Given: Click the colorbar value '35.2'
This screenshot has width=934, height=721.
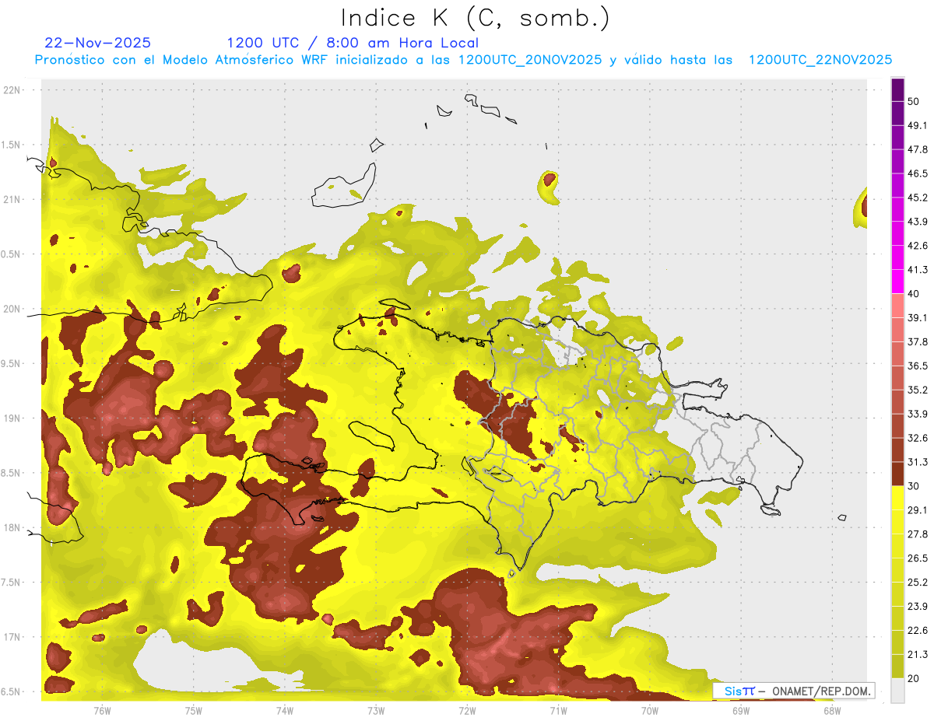Looking at the screenshot, I should [918, 390].
